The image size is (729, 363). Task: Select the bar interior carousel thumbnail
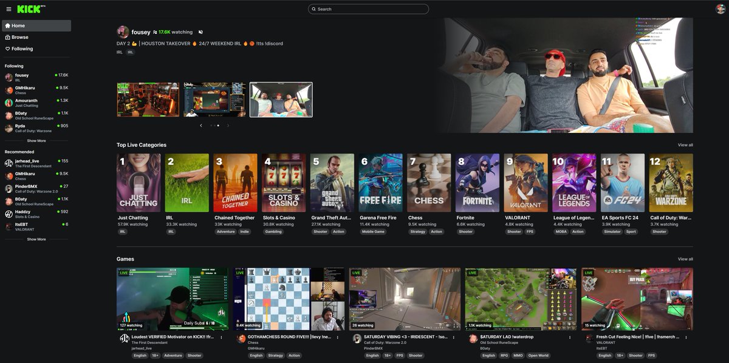[x=148, y=100]
